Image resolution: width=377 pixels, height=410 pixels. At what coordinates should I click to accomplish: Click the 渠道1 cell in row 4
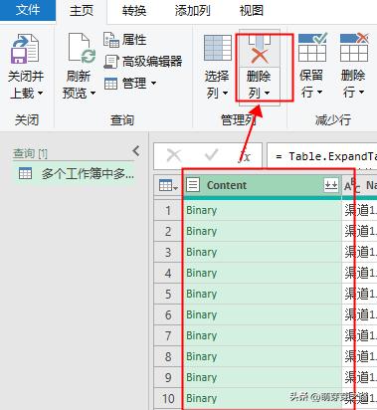360,273
